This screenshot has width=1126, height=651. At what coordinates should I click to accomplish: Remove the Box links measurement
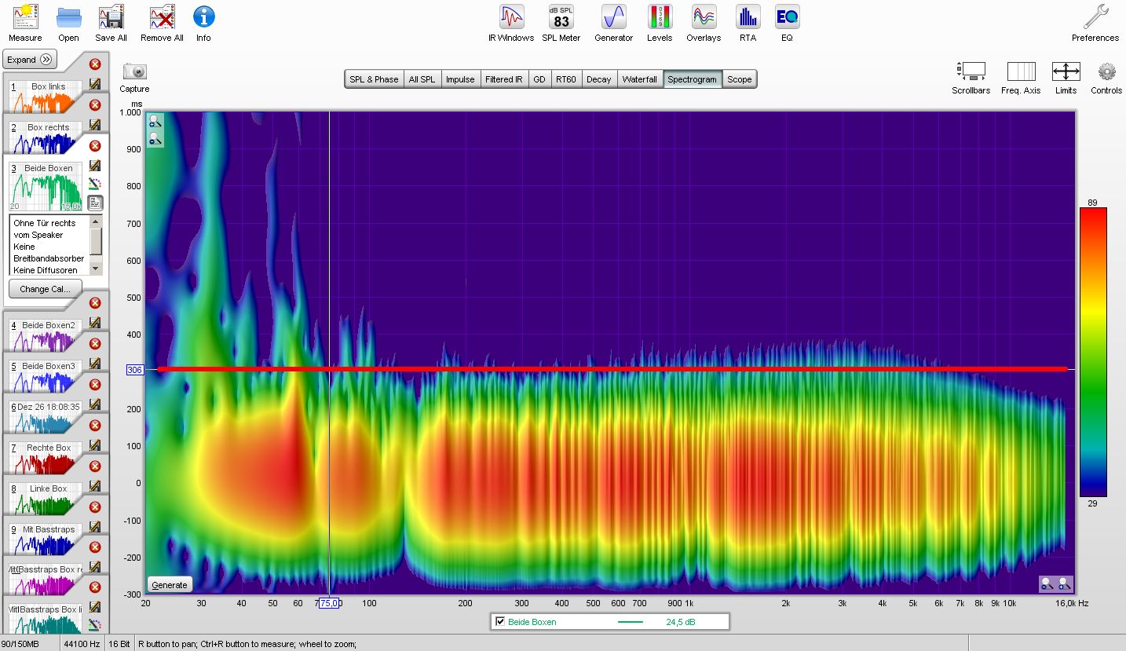95,64
